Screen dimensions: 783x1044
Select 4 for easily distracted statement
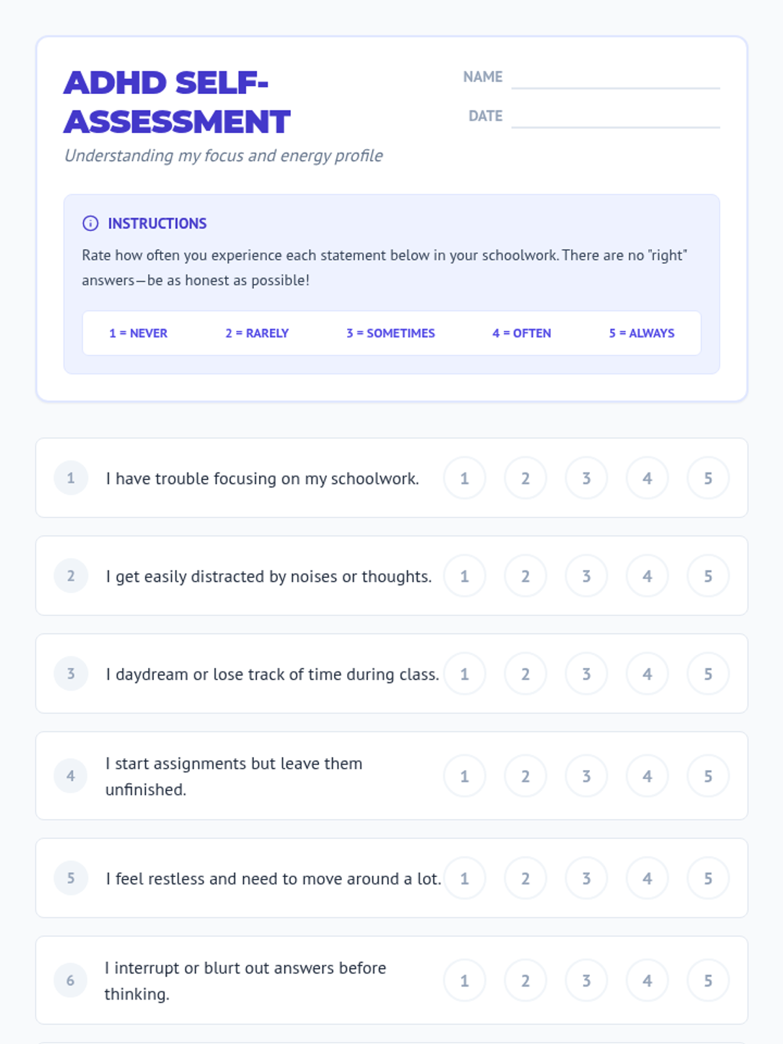click(x=647, y=576)
